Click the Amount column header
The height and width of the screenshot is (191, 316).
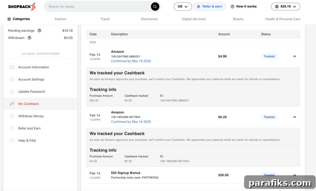tap(224, 34)
